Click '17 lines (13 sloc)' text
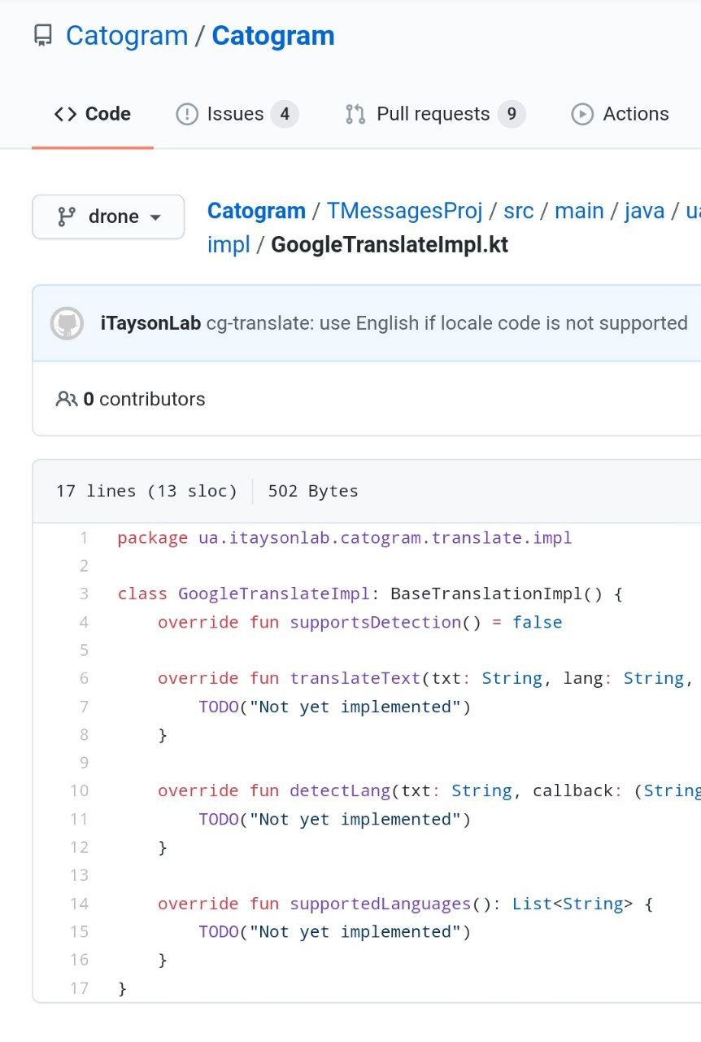701x1042 pixels. click(x=146, y=491)
